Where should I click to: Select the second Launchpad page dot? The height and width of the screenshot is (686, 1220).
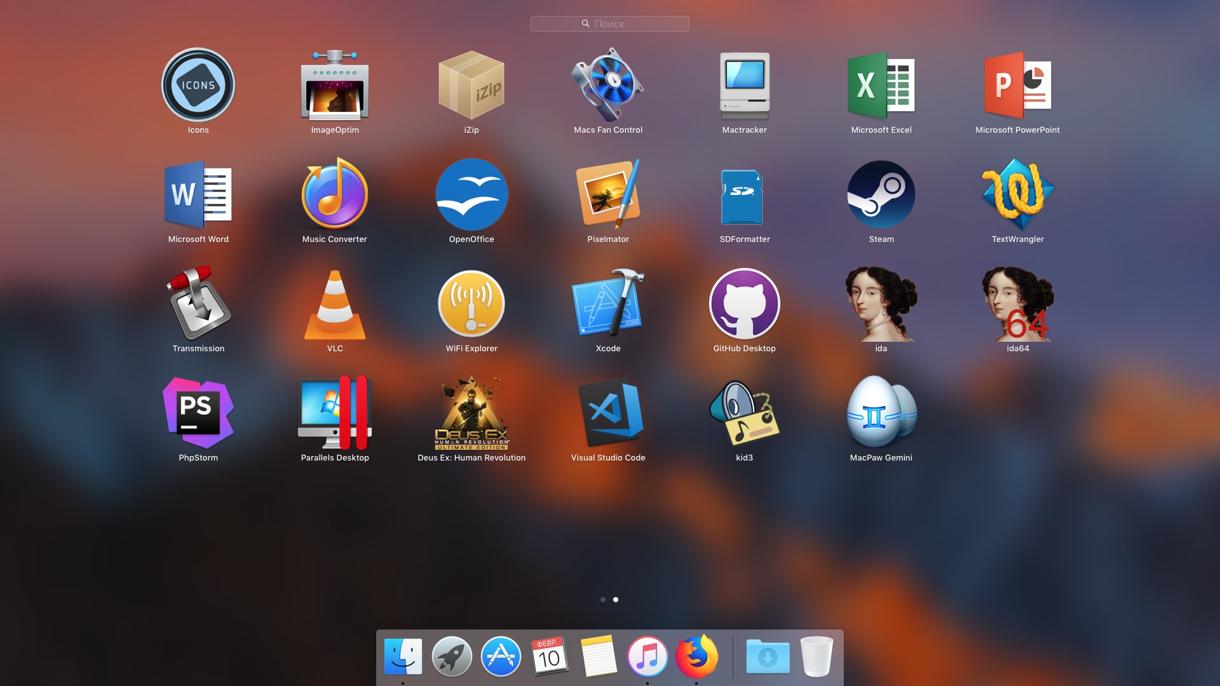pos(616,600)
